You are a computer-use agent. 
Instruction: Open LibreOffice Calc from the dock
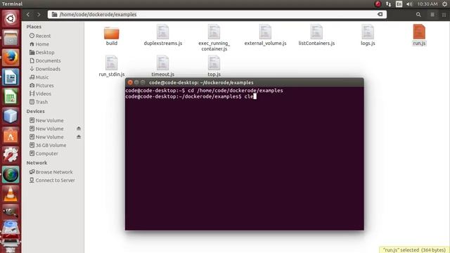11,97
